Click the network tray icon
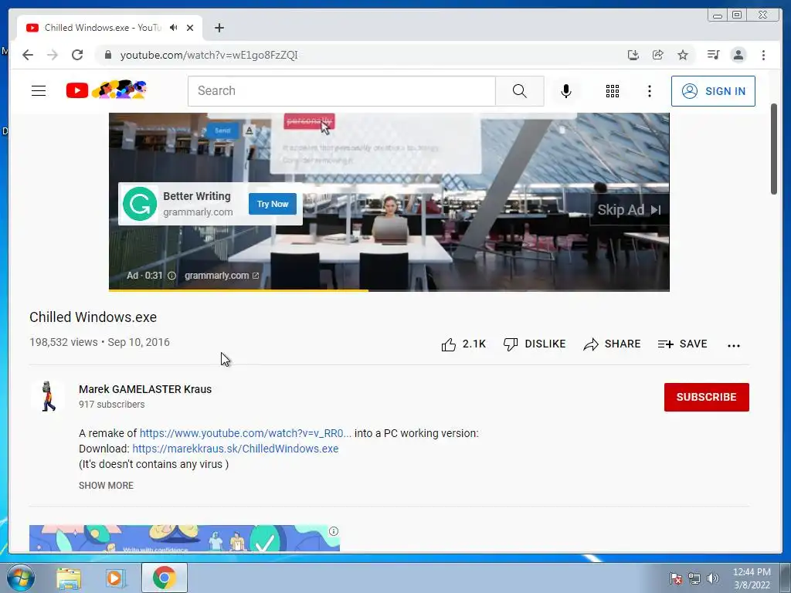The height and width of the screenshot is (593, 791). point(694,578)
